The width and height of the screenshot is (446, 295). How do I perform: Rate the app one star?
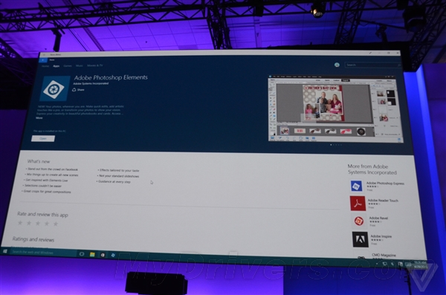(x=20, y=223)
